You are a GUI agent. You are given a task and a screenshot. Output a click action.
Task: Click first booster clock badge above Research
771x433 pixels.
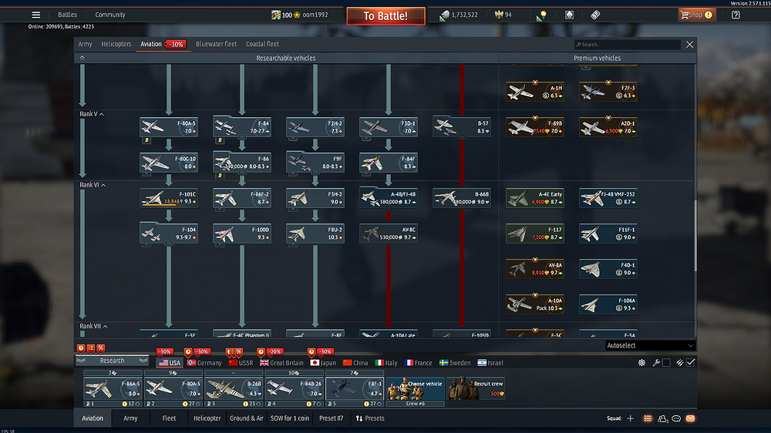click(x=81, y=348)
